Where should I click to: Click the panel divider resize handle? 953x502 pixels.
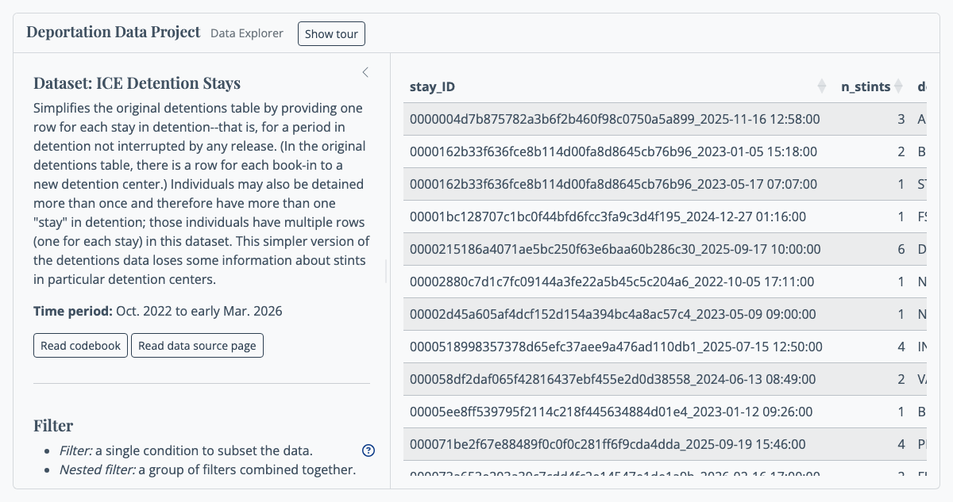coord(387,271)
